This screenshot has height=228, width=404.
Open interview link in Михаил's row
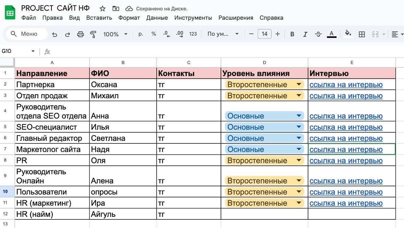point(346,96)
